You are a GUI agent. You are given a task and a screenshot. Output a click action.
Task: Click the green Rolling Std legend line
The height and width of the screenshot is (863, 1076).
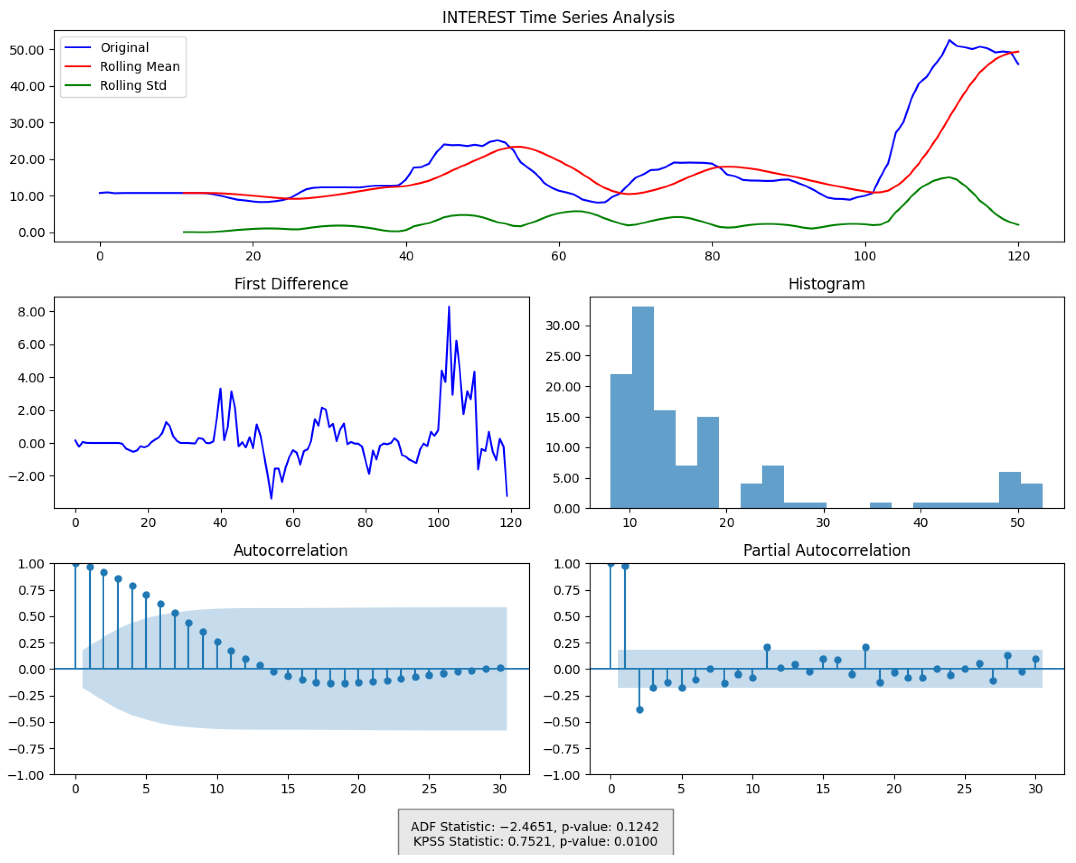77,85
